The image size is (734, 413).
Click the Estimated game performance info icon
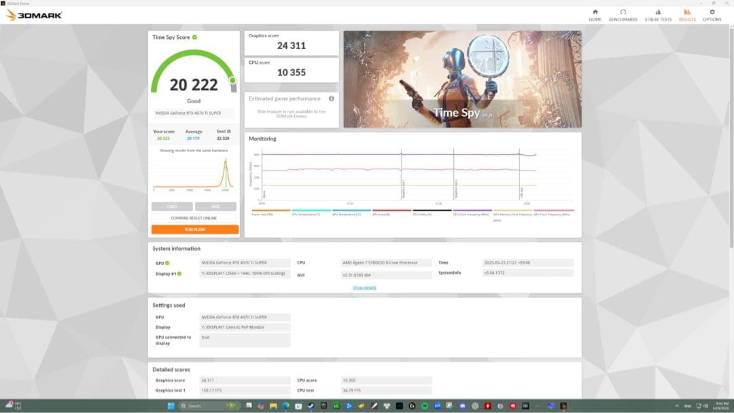pos(331,98)
